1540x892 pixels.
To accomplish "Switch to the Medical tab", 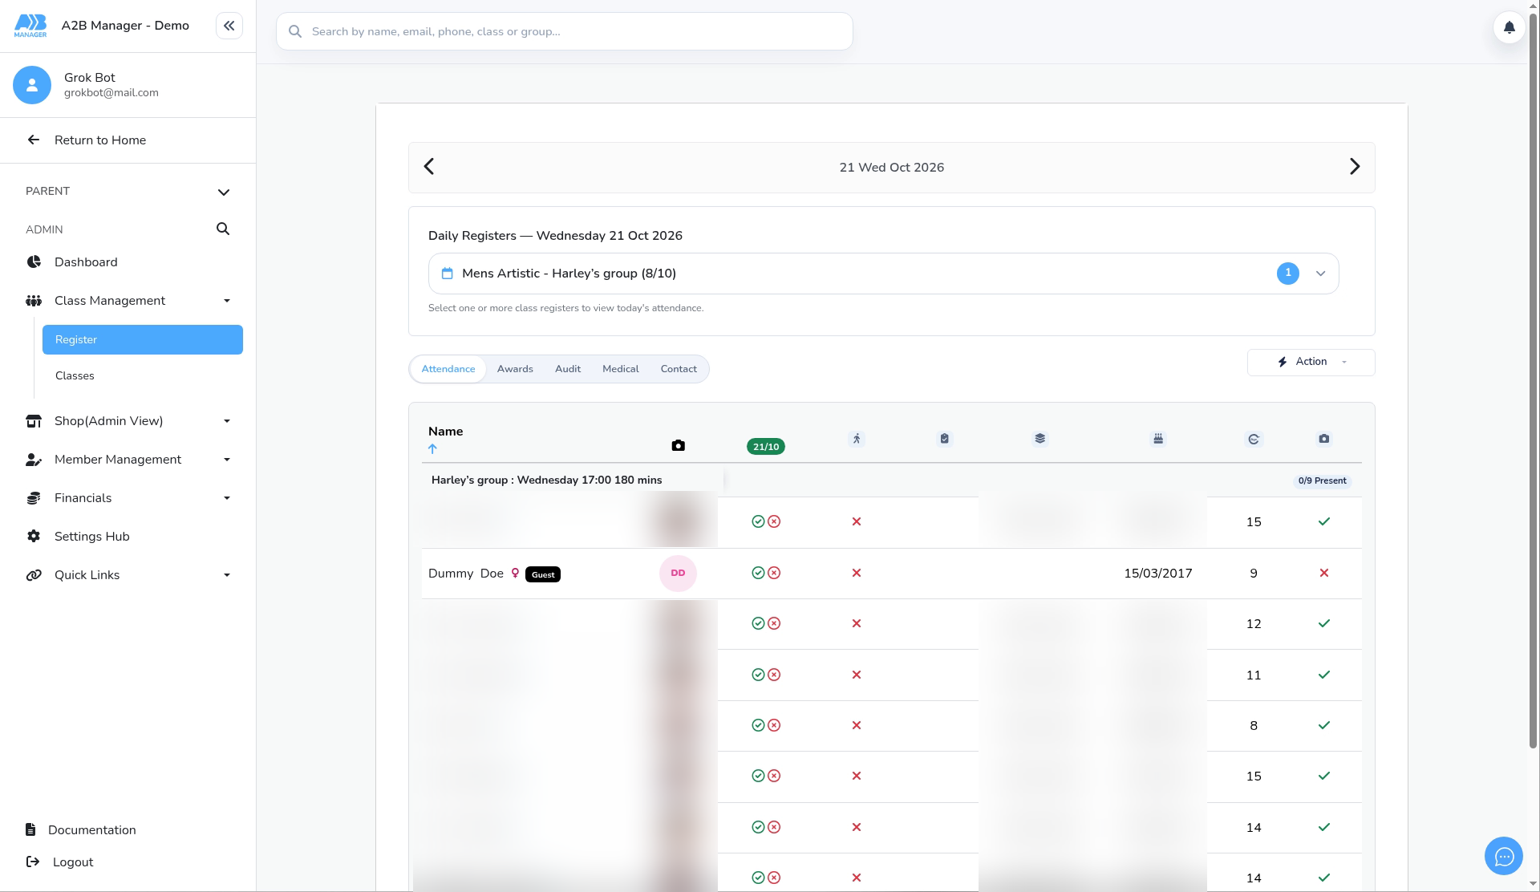I will 620,369.
